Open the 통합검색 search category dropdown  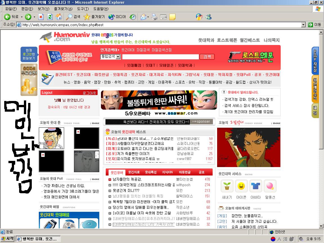pyautogui.click(x=118, y=57)
